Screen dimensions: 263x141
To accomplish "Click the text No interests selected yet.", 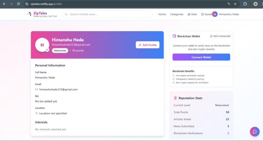I will coord(51,129).
